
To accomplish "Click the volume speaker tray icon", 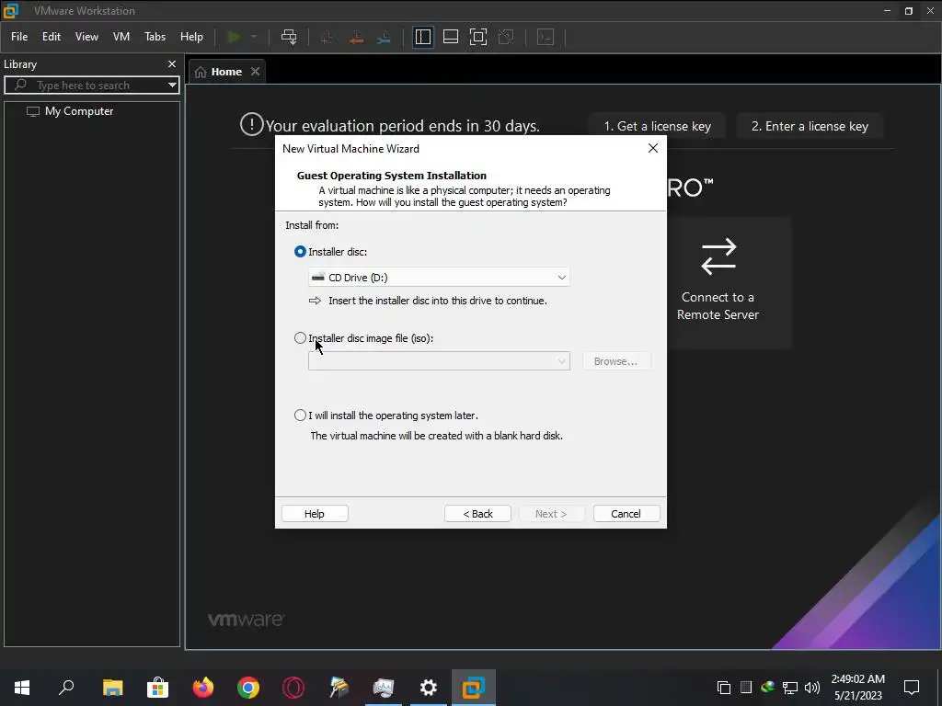I will tap(812, 688).
